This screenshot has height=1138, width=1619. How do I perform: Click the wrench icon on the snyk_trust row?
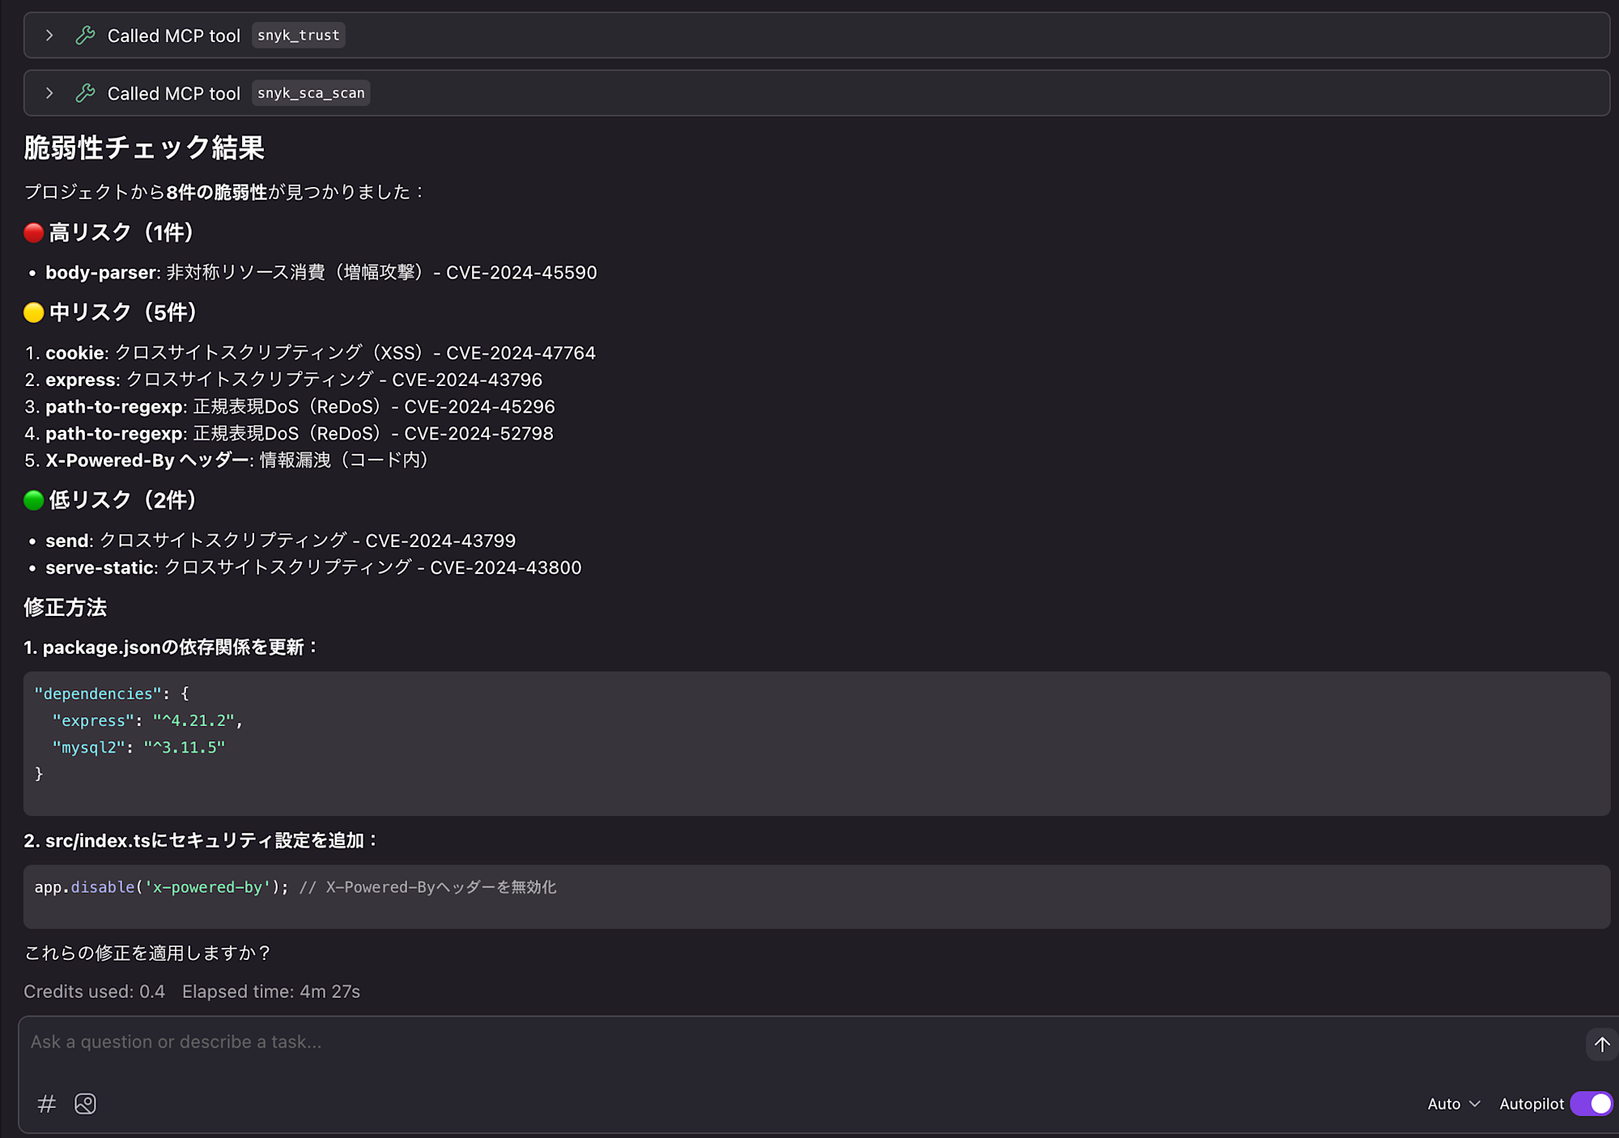pyautogui.click(x=85, y=35)
